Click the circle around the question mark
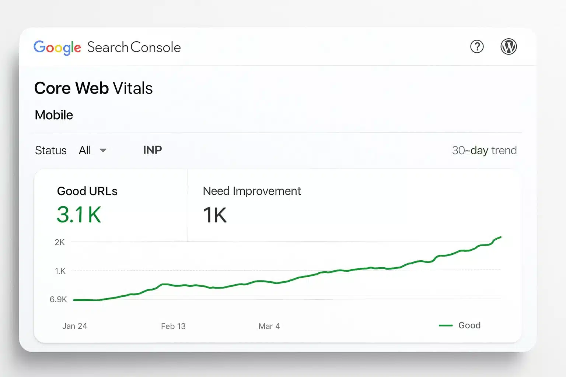Viewport: 566px width, 377px height. click(477, 47)
